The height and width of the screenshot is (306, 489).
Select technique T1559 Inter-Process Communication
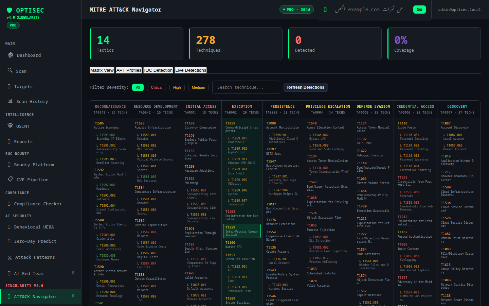(x=242, y=231)
